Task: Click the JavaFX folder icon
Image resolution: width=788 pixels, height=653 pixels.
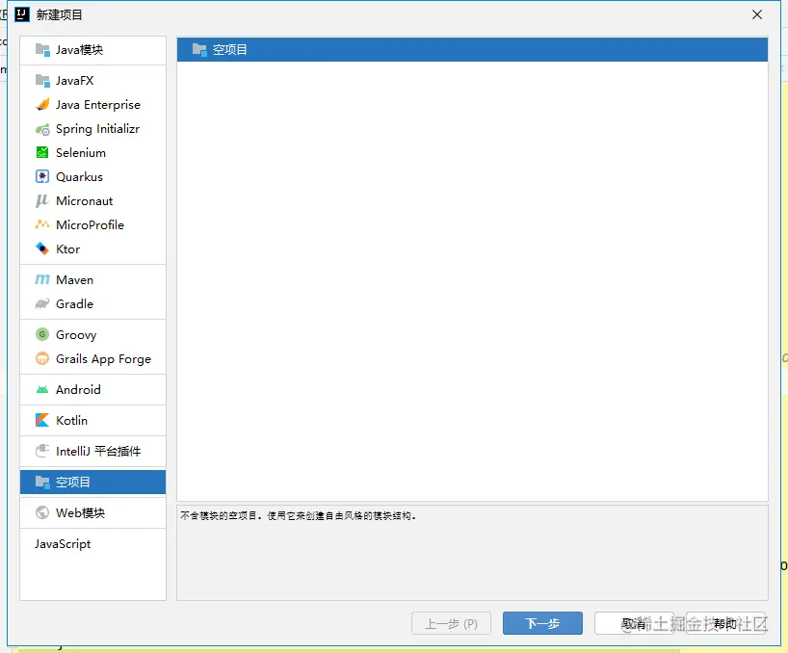Action: tap(42, 80)
